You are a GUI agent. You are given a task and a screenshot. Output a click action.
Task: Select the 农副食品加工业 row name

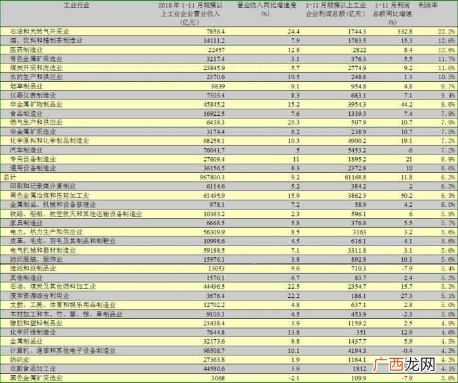pos(33,369)
